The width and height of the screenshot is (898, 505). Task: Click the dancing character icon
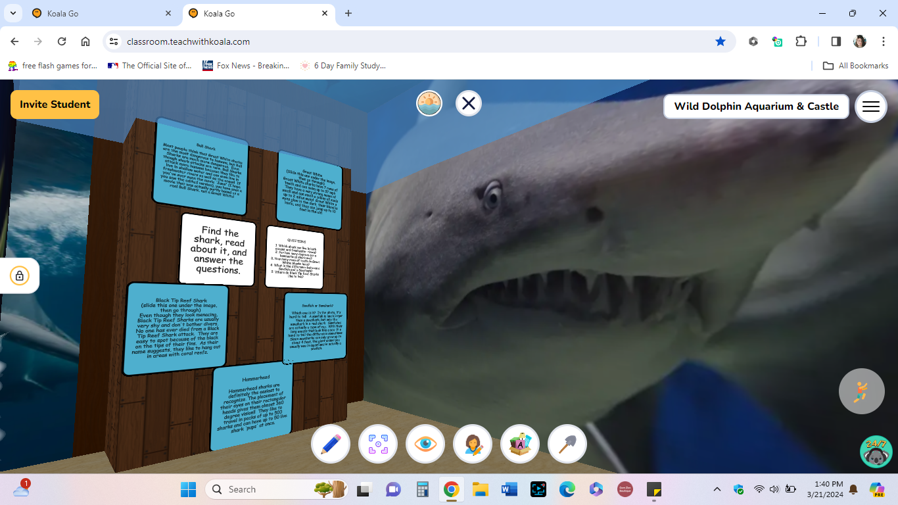tap(861, 391)
